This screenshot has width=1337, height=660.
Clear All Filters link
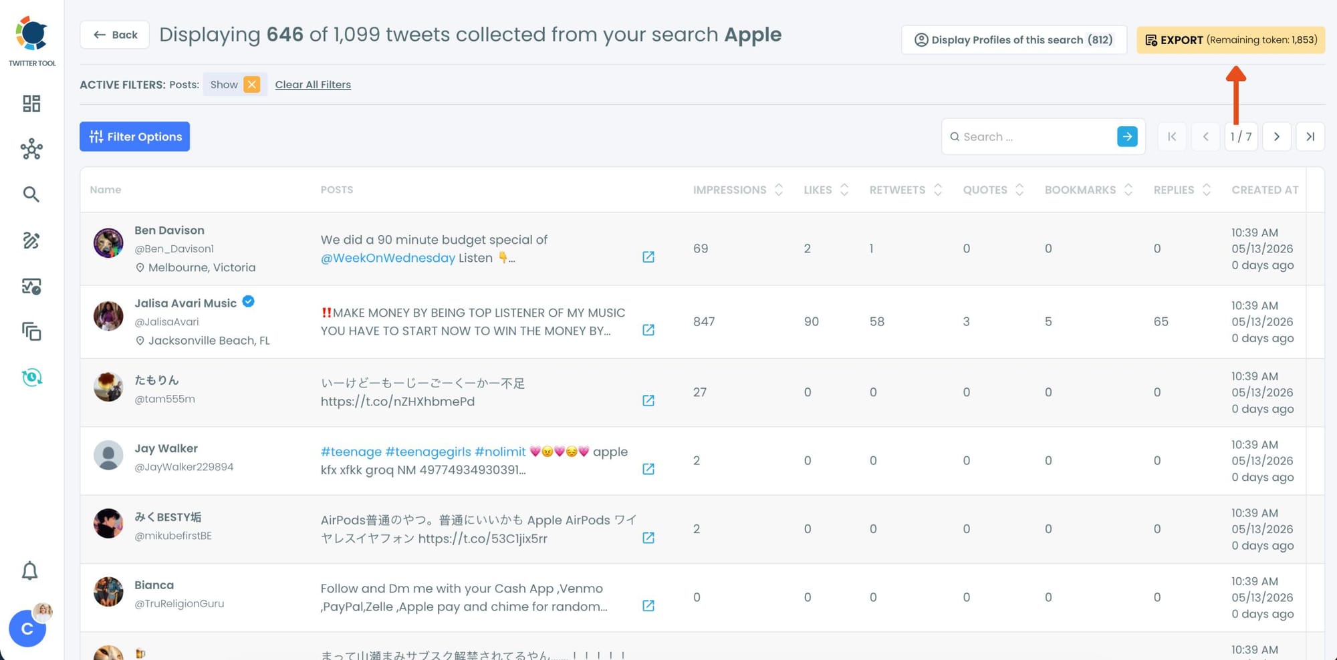pos(313,85)
